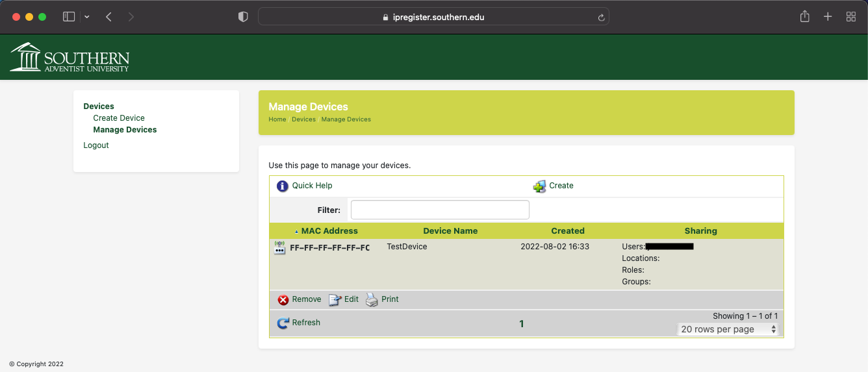Click the blue Refresh arrow icon

tap(283, 323)
